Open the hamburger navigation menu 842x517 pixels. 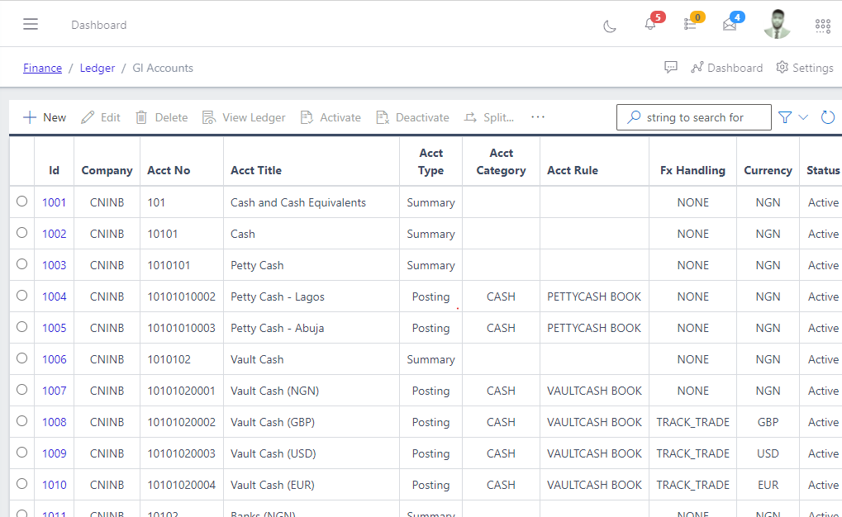tap(31, 24)
